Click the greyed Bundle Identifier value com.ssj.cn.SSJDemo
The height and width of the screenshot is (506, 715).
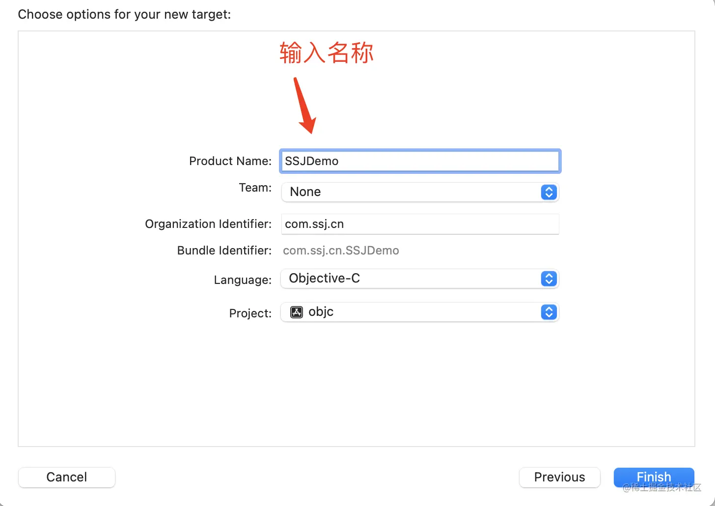(x=341, y=251)
